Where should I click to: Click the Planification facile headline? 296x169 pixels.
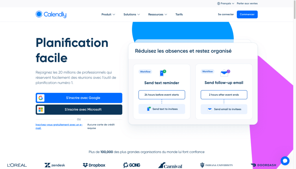coord(72,50)
